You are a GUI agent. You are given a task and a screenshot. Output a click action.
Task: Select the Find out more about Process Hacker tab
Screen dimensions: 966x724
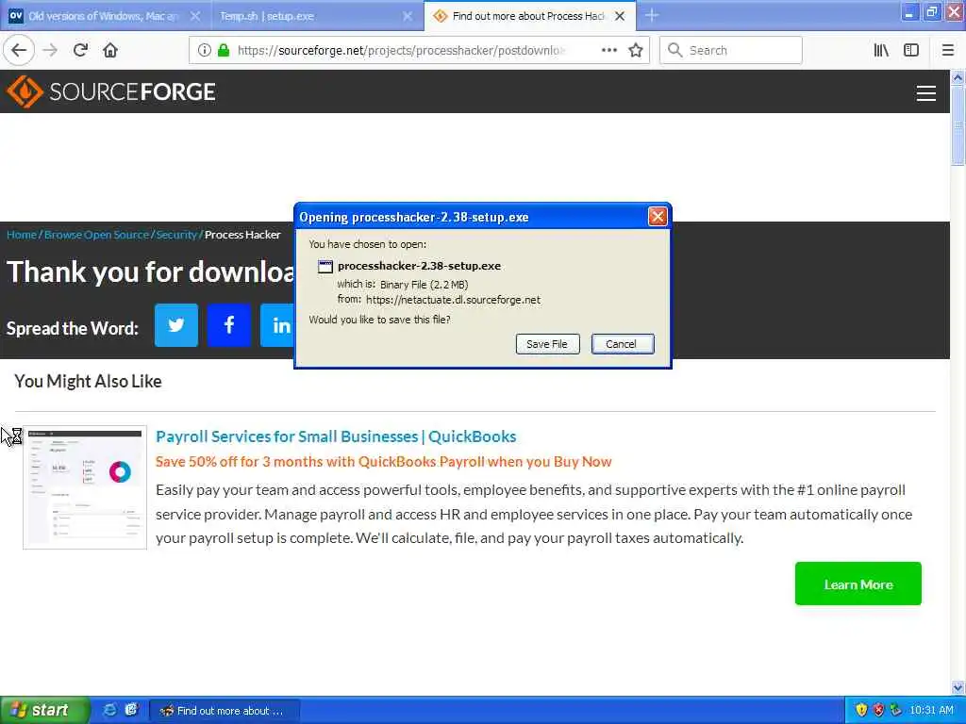click(x=530, y=16)
